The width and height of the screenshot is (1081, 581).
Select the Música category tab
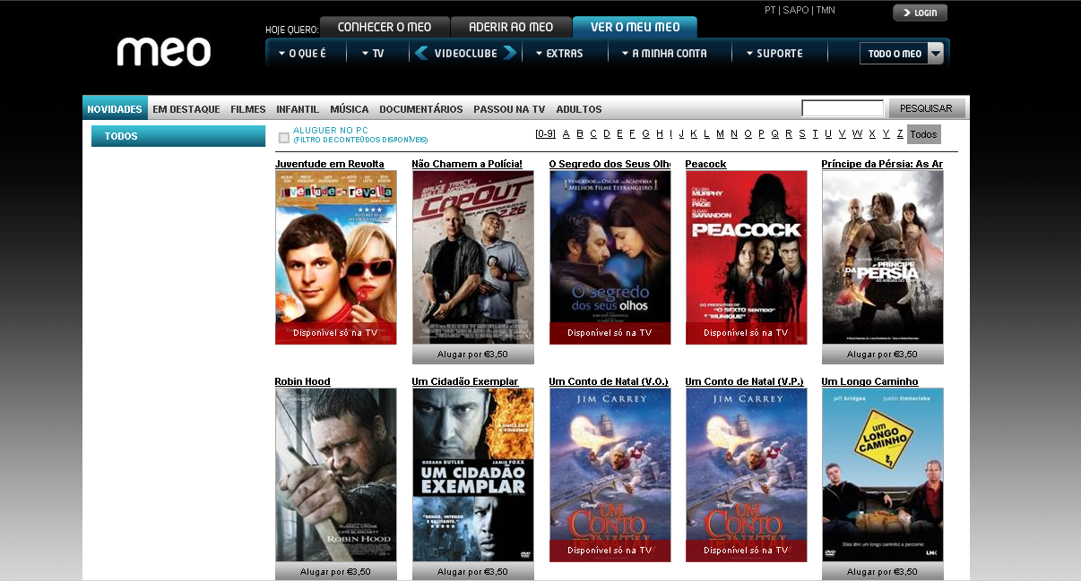pos(350,109)
